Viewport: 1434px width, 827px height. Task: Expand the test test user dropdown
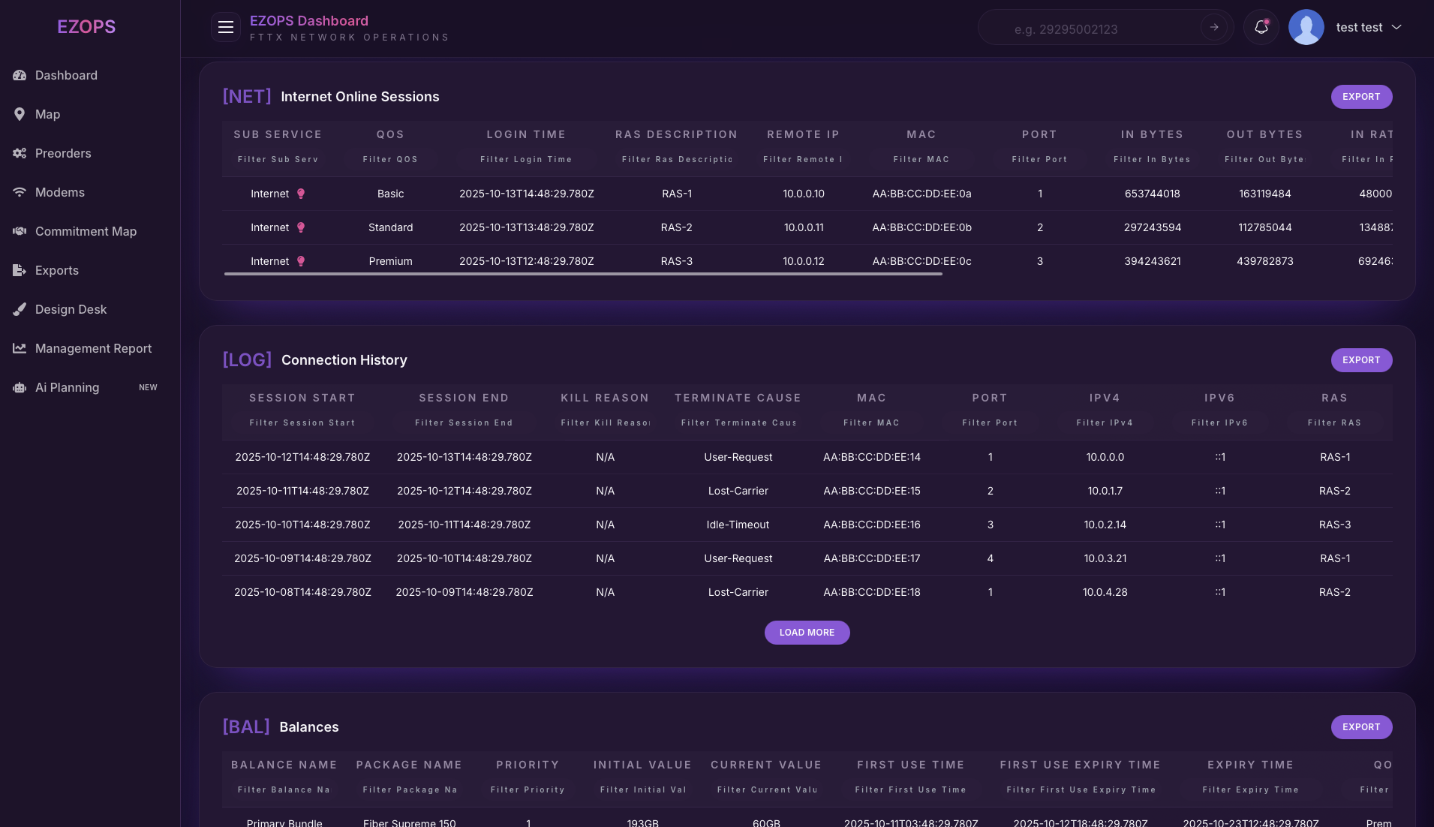(x=1396, y=28)
